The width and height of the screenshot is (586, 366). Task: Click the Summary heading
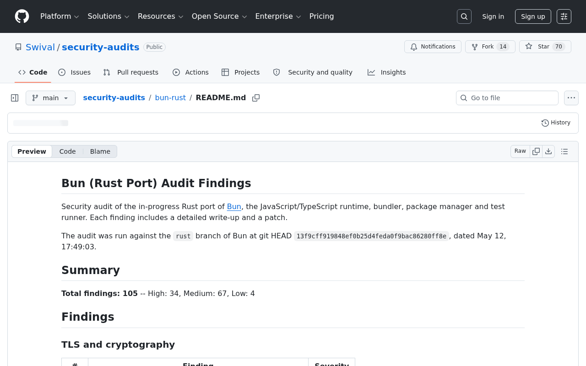click(91, 270)
